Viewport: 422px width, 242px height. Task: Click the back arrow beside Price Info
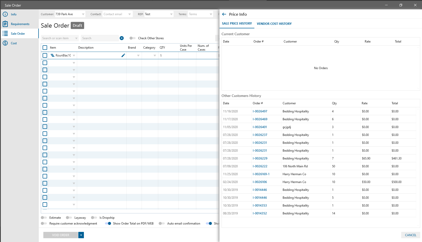[x=224, y=14]
